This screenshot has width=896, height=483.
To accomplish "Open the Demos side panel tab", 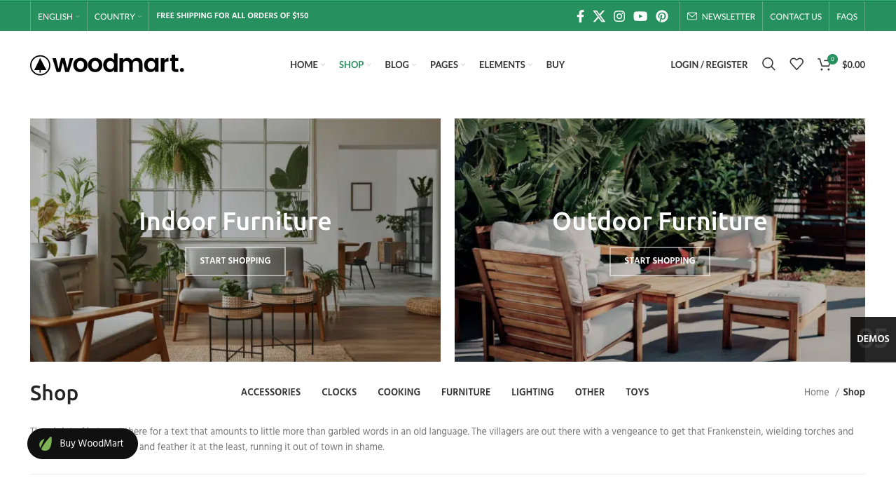I will pos(873,339).
